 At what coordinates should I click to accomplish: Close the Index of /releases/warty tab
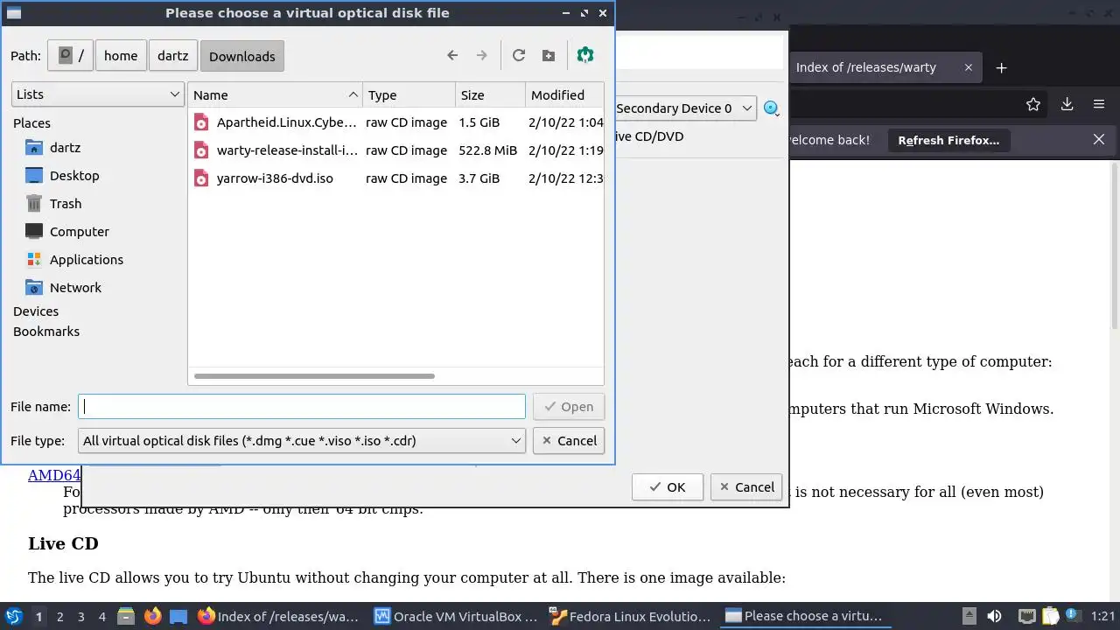coord(969,67)
